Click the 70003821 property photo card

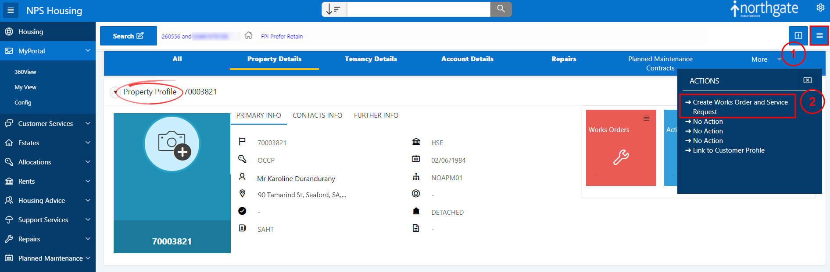[x=172, y=183]
